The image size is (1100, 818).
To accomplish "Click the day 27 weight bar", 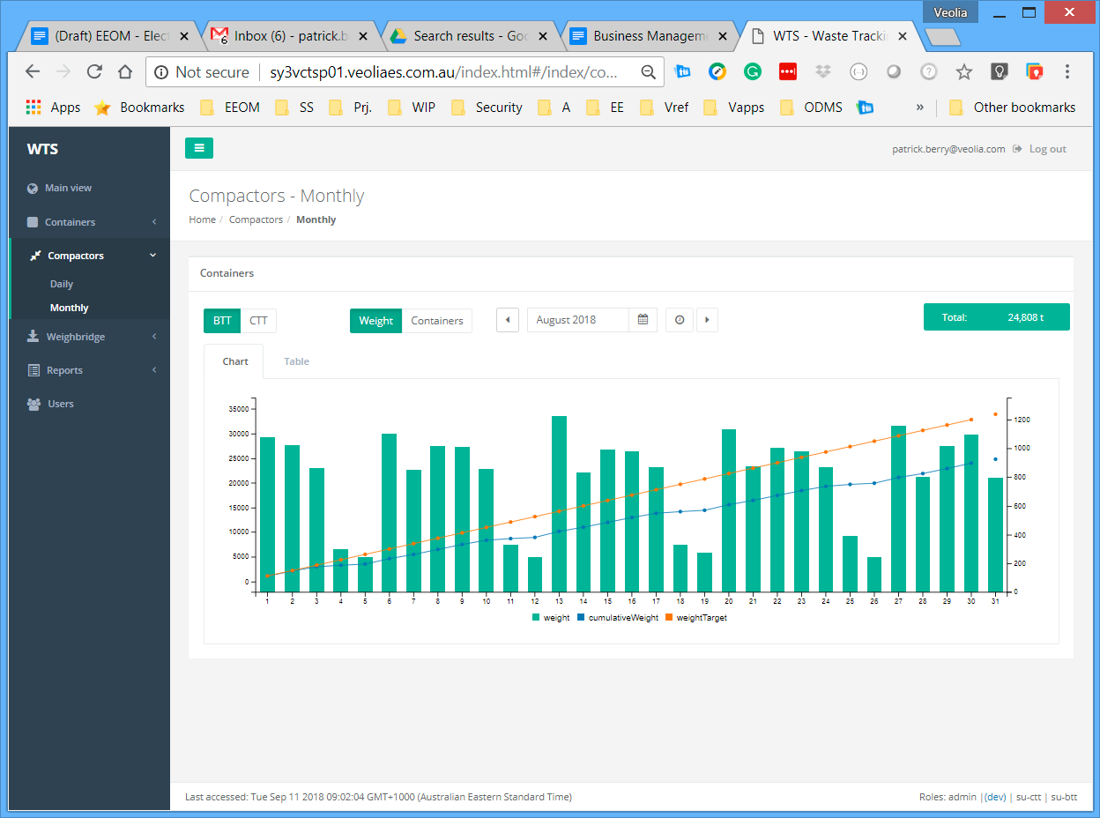I will pyautogui.click(x=899, y=509).
